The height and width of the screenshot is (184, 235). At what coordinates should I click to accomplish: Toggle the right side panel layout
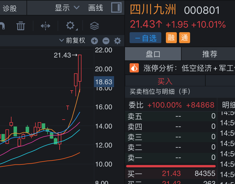pos(116,8)
